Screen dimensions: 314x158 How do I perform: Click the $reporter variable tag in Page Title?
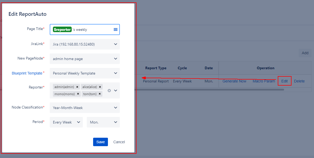pyautogui.click(x=62, y=29)
